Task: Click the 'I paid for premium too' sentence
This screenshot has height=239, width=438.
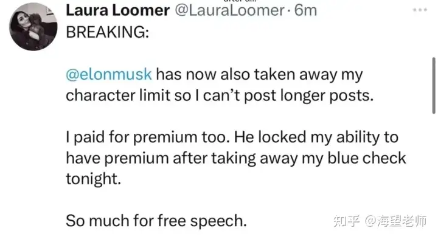Action: [x=148, y=137]
